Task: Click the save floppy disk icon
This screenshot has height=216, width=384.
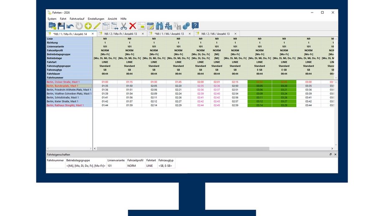Action: point(61,26)
